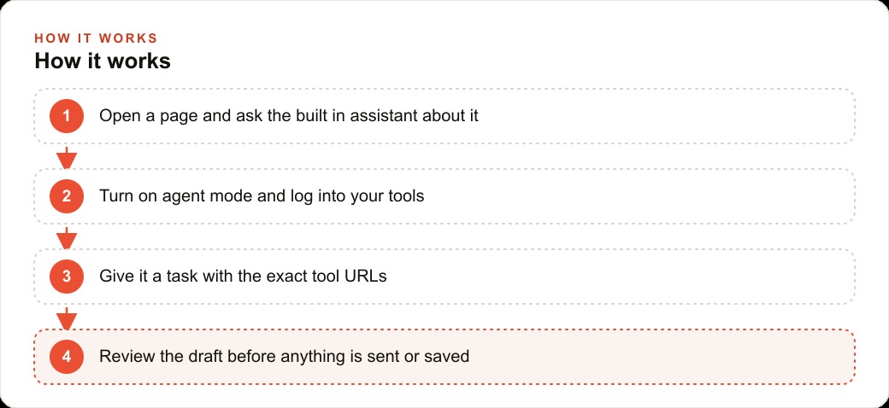The height and width of the screenshot is (408, 889).
Task: Click the red HOW IT WORKS eyebrow label
Action: pos(96,38)
